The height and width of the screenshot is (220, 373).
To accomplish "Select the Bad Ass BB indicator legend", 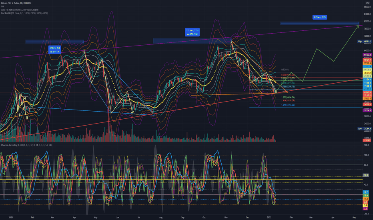I will [24, 13].
